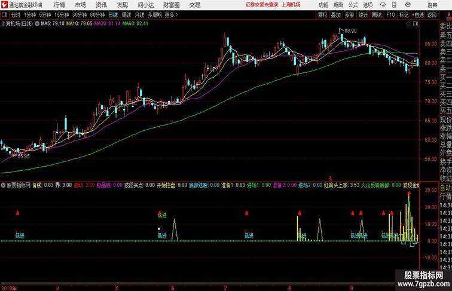Screen dimensions: 452x291
Task: Add stock via +自选 button
Action: [418, 15]
